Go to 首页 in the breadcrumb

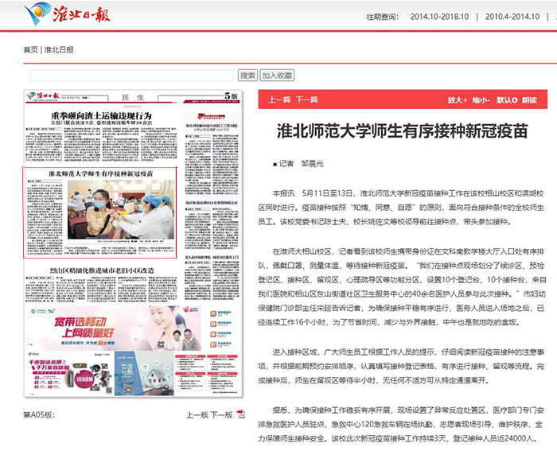(30, 49)
